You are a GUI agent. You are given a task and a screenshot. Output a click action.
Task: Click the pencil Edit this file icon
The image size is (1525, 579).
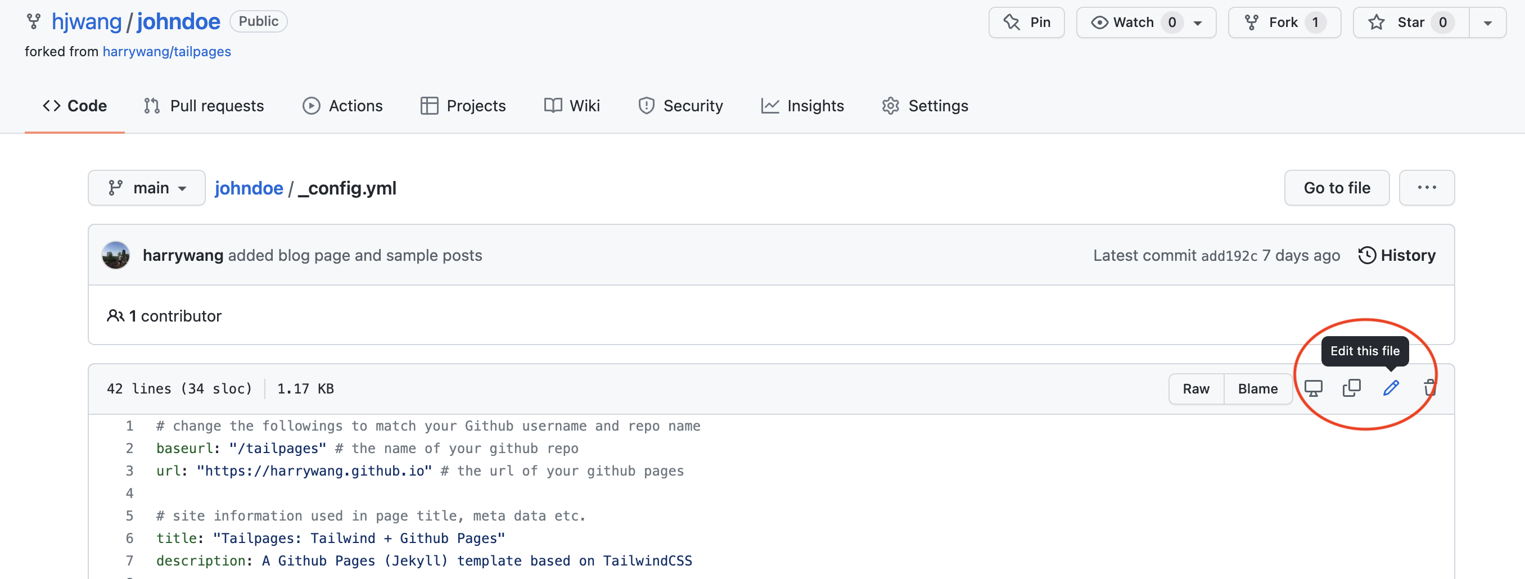(1391, 388)
